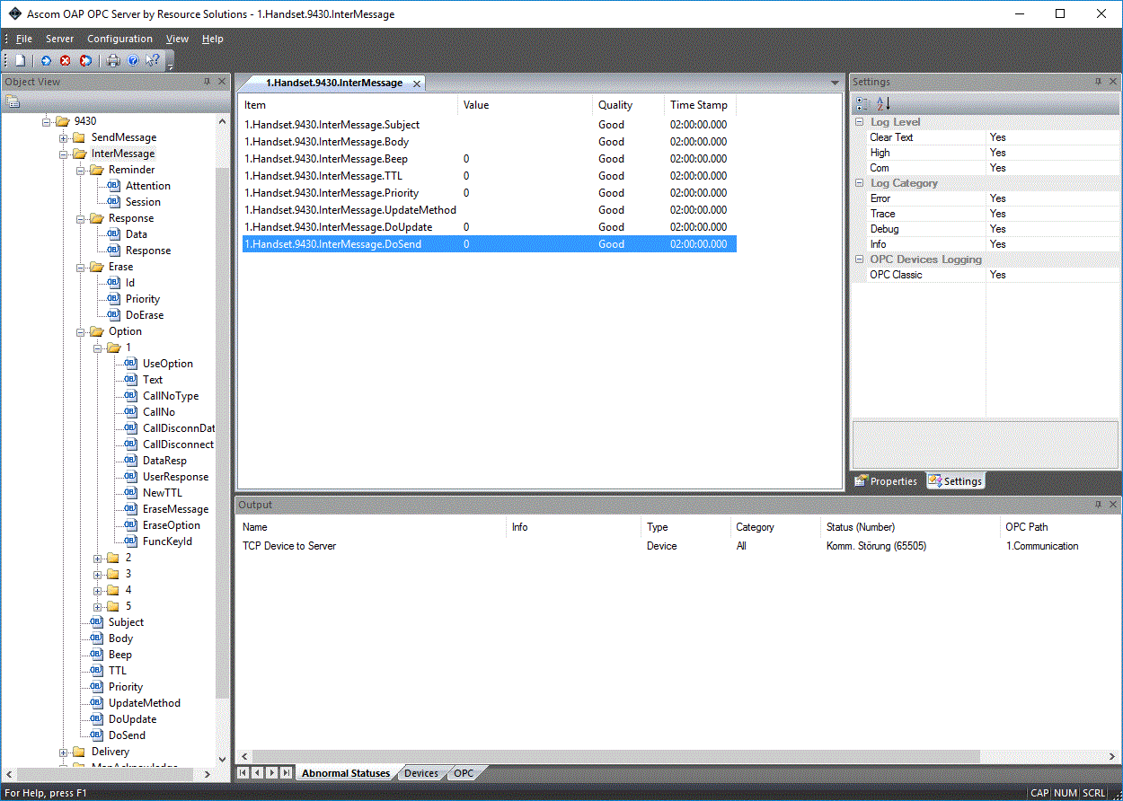Click the blue arrow start icon
Viewport: 1123px width, 801px height.
[x=46, y=61]
